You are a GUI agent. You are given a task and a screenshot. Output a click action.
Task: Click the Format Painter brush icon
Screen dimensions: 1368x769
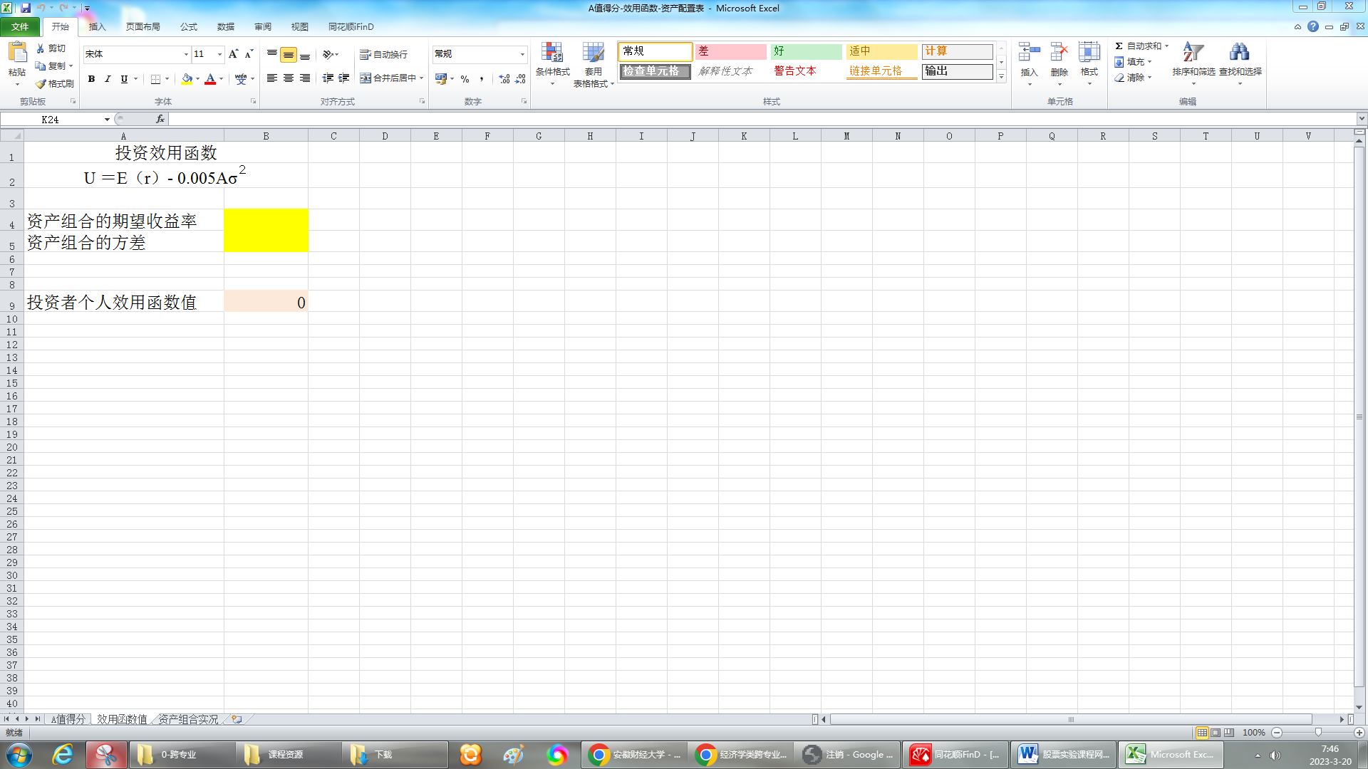[41, 84]
